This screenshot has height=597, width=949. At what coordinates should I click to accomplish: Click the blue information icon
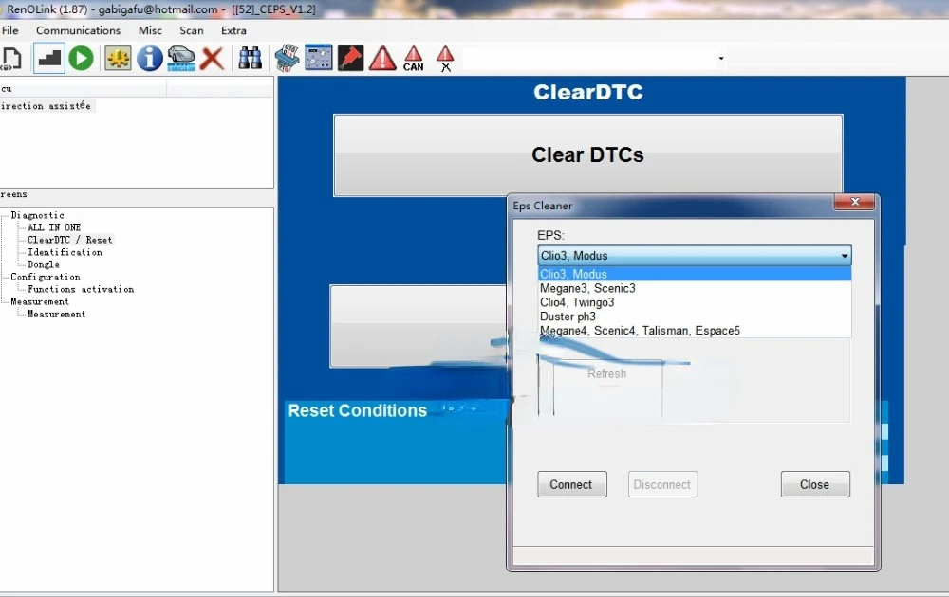click(150, 59)
